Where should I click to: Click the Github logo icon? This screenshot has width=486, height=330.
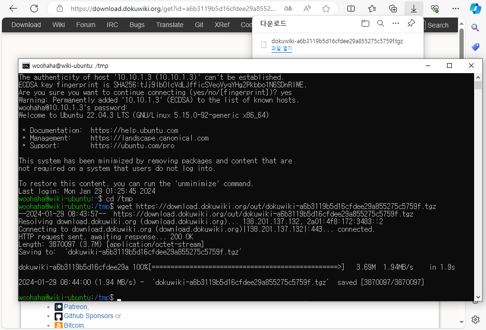(58, 316)
